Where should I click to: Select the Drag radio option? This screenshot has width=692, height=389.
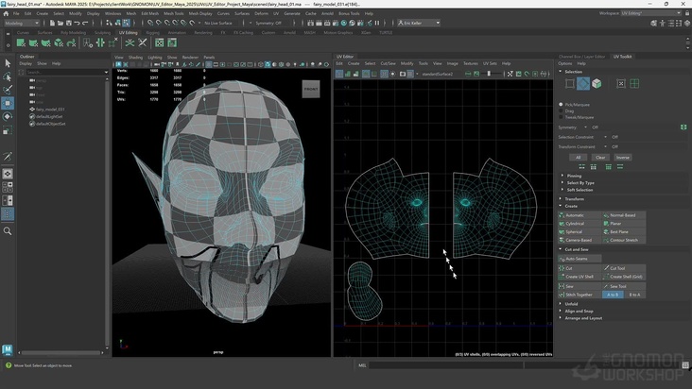[562, 111]
